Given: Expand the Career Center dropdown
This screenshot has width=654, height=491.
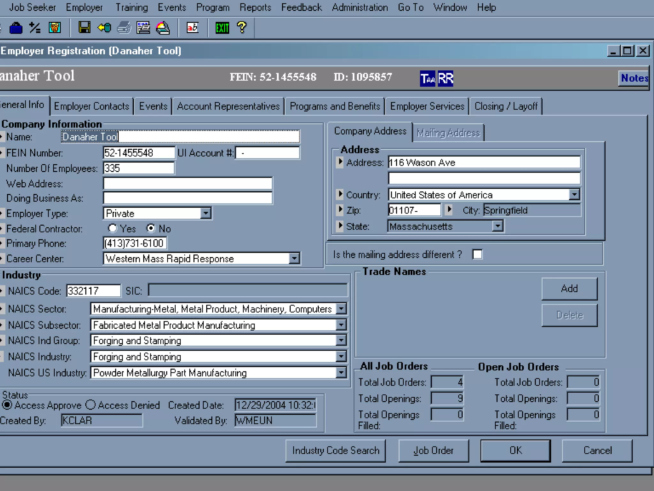Looking at the screenshot, I should [x=294, y=258].
